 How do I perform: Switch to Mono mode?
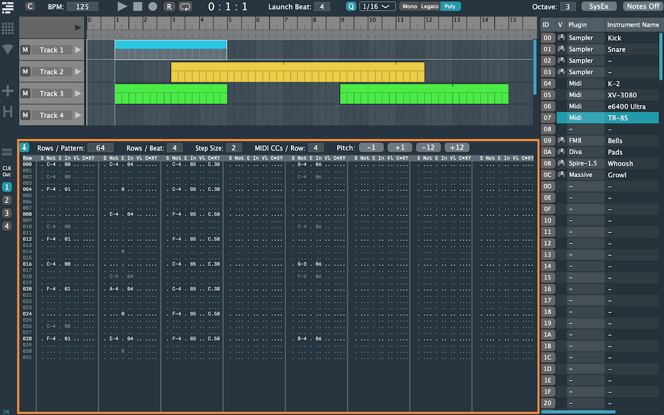[x=409, y=6]
